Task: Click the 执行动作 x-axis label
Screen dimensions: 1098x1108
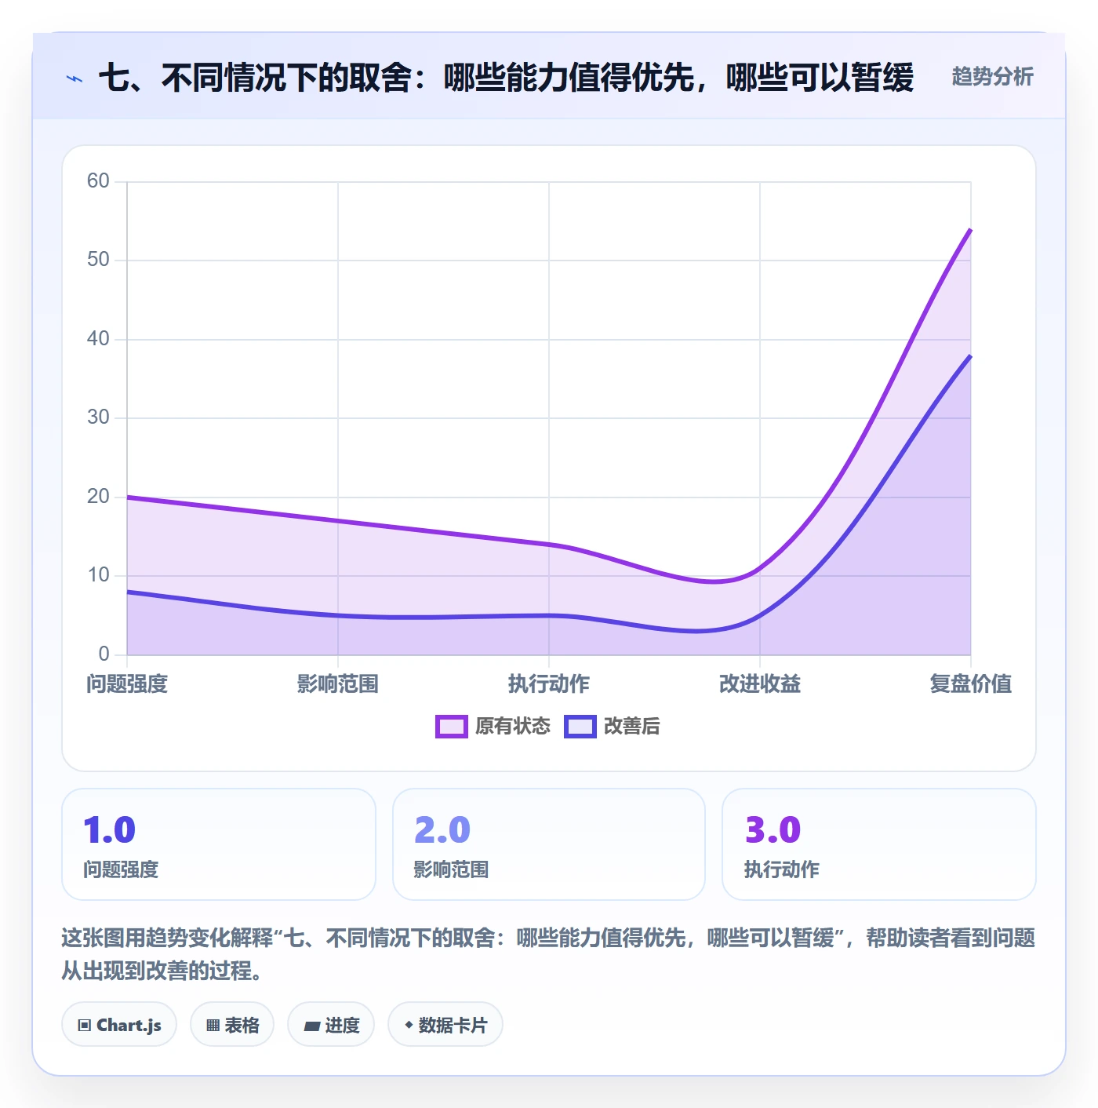Action: point(549,684)
